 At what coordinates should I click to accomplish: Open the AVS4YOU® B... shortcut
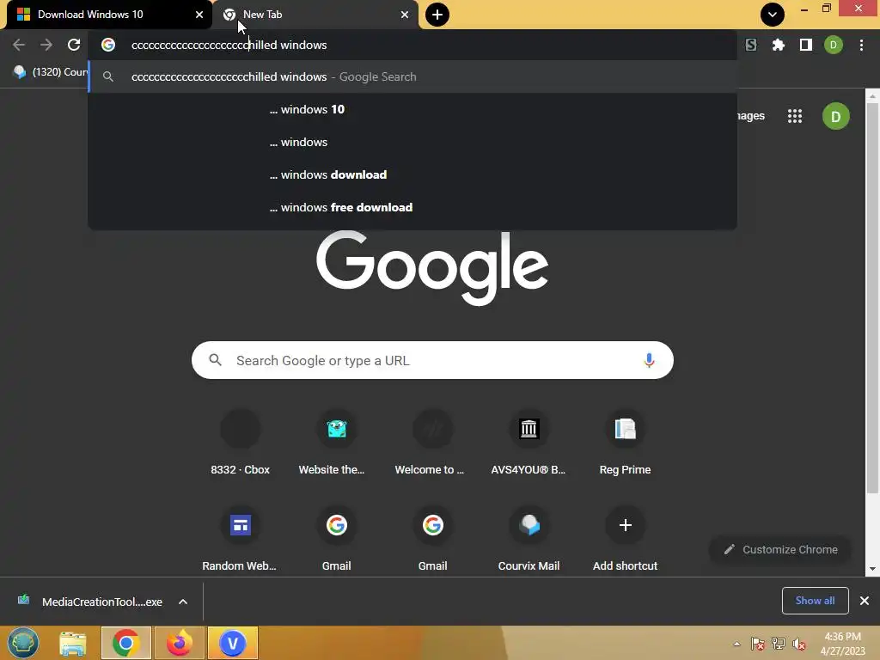tap(529, 443)
